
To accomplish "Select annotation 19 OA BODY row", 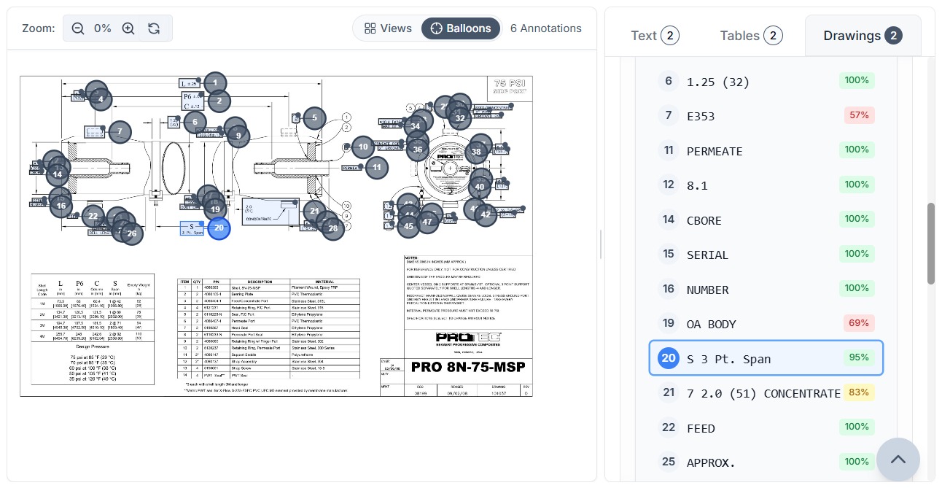I will [766, 324].
